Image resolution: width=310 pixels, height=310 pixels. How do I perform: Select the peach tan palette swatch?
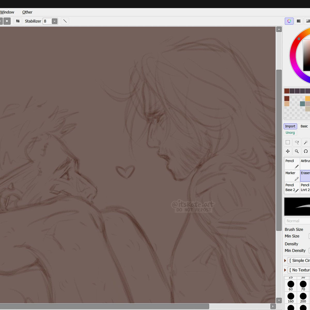tap(287, 104)
